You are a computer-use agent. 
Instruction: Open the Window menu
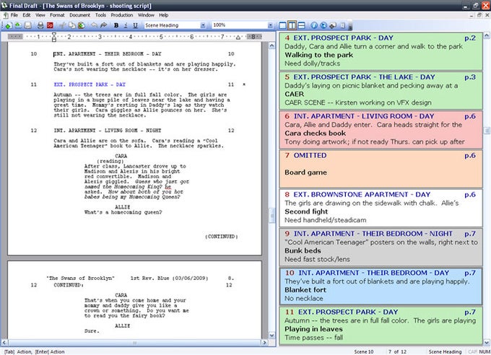147,15
